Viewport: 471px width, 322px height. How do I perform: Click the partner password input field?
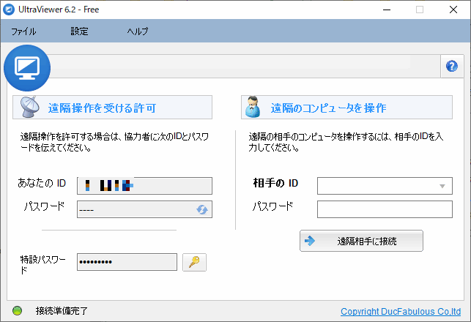[x=385, y=209]
